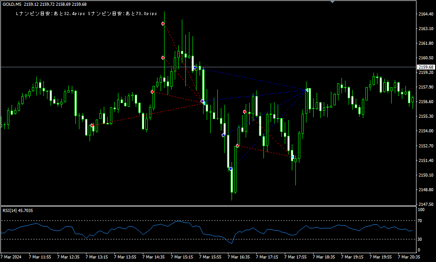
Task: Click the gray chart shift triangle at top
Action: coord(333,2)
